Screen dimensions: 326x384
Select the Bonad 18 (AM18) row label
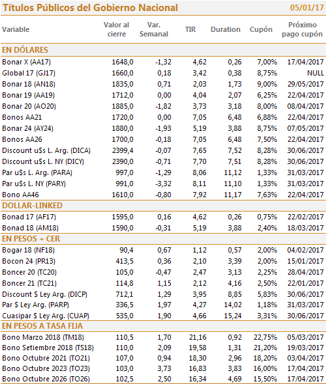tap(30, 228)
